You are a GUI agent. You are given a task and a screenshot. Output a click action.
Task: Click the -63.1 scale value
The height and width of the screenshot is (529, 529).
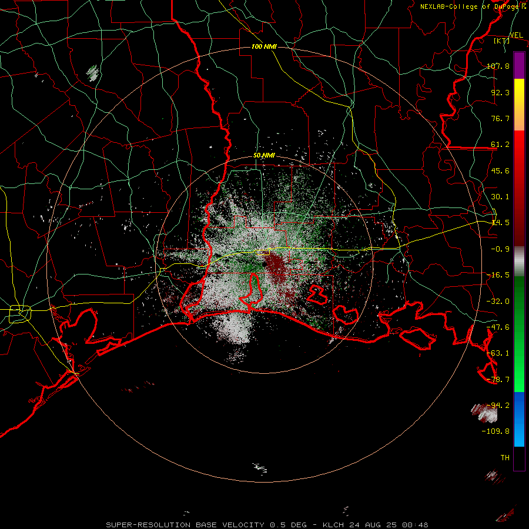[498, 353]
